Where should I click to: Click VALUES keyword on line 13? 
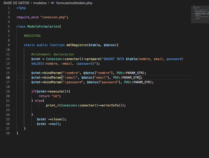(x=37, y=64)
